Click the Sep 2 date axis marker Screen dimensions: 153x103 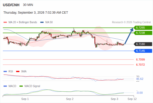(x=70, y=99)
